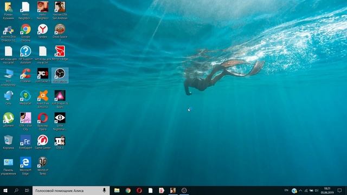Viewport: 347px width, 195px height.
Task: Open Hello Neighbor shortcut with face icon
Action: [43, 10]
